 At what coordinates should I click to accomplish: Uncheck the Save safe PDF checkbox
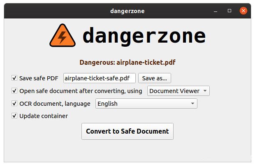coord(14,78)
